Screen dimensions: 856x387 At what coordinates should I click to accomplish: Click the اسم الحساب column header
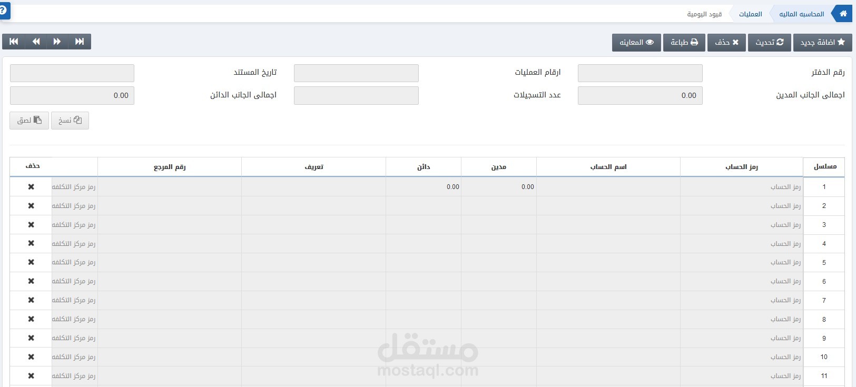pyautogui.click(x=608, y=167)
